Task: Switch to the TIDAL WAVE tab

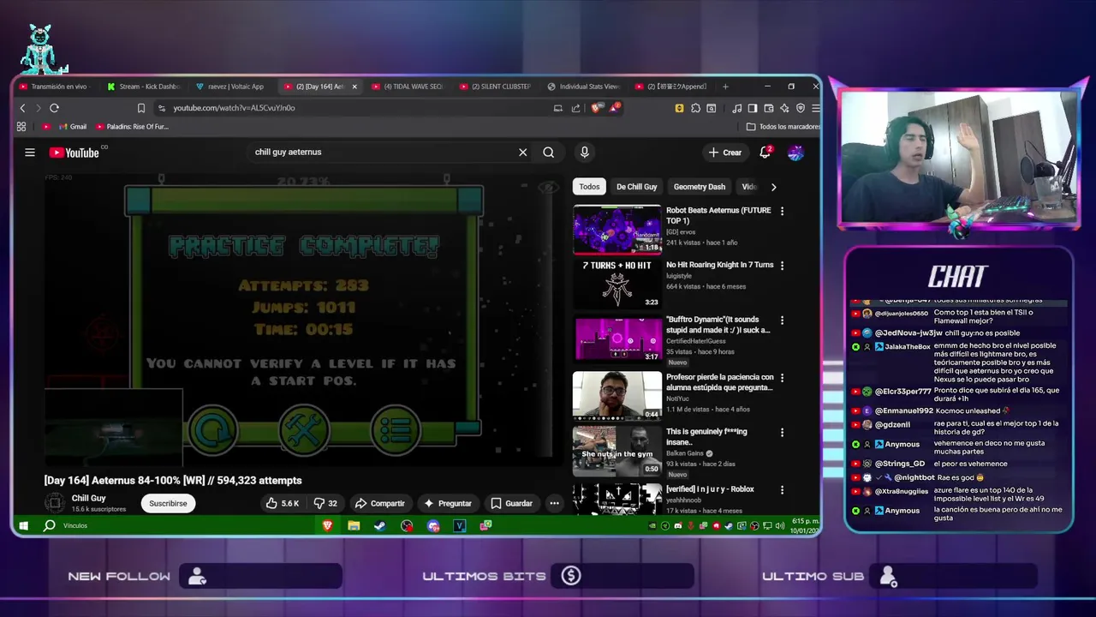Action: (x=407, y=87)
